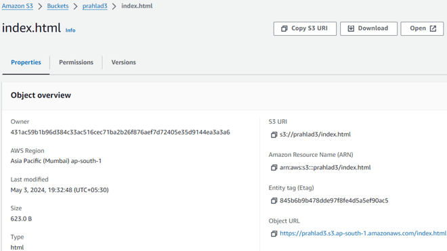Screen dimensions: 447x251
Task: Click the Copy S3 URI button
Action: click(x=305, y=28)
